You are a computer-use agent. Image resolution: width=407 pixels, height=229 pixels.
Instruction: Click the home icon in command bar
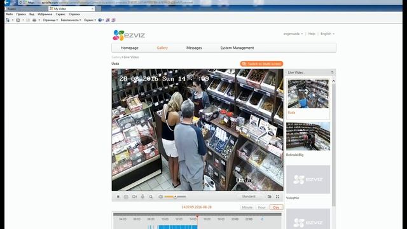pyautogui.click(x=8, y=20)
